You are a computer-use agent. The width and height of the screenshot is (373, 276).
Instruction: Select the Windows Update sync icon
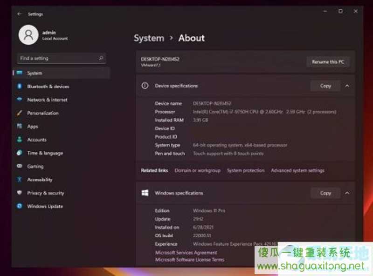pos(20,206)
